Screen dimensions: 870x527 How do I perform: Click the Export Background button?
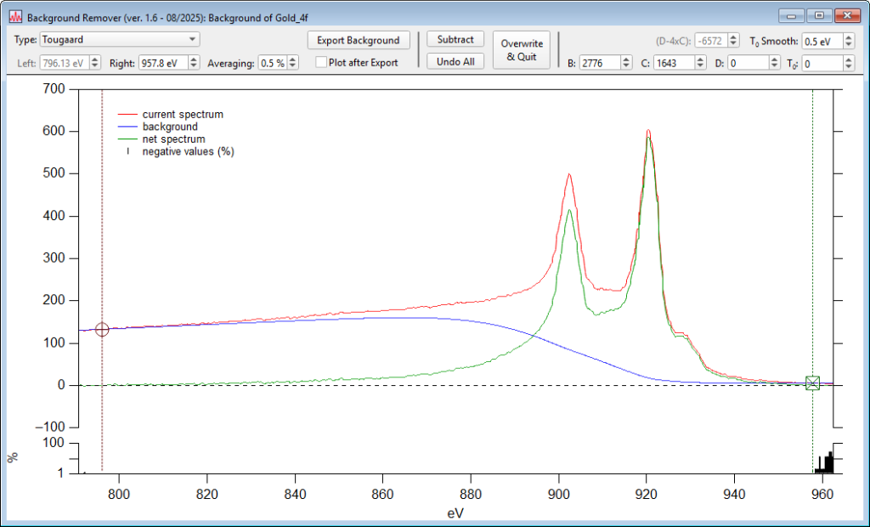click(x=358, y=40)
